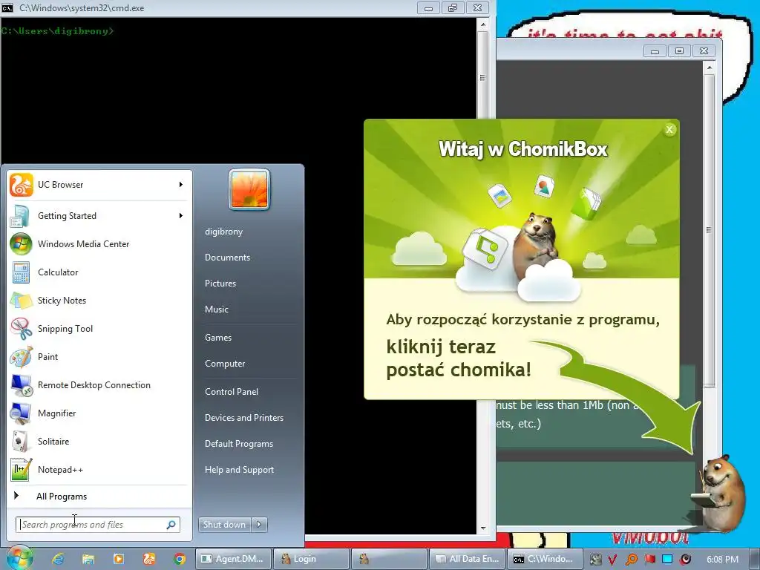The image size is (760, 570).
Task: Open Default Programs
Action: (239, 444)
